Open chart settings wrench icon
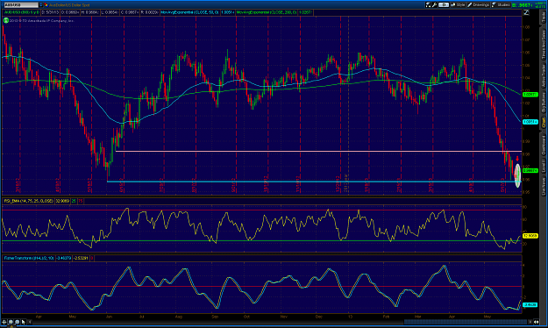Viewport: 548px width, 328px height. 434,4
